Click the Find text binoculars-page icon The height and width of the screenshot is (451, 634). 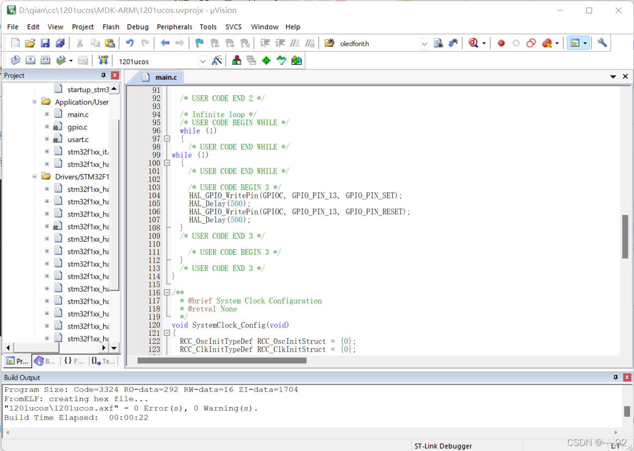click(x=438, y=43)
